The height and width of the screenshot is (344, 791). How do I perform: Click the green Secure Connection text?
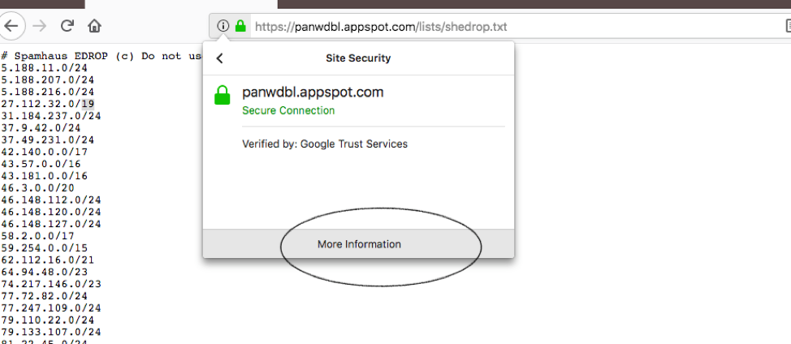pyautogui.click(x=288, y=110)
